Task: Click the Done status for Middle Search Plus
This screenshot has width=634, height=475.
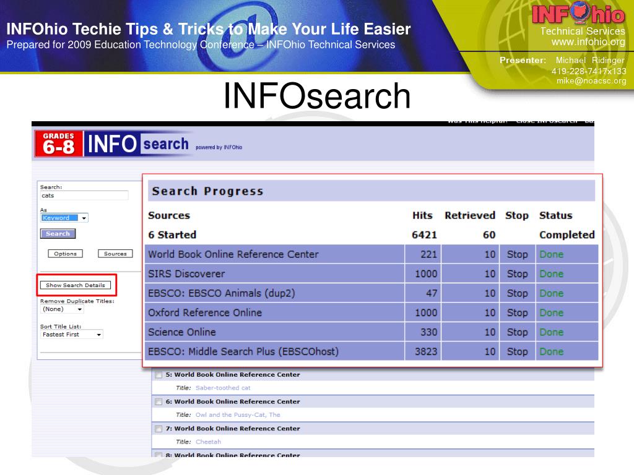Action: click(552, 351)
